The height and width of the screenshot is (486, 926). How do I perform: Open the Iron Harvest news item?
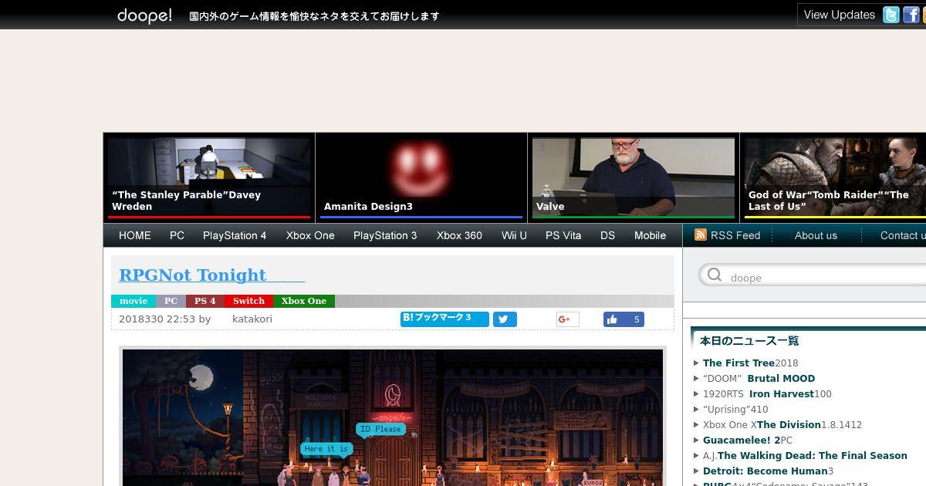[x=767, y=393]
